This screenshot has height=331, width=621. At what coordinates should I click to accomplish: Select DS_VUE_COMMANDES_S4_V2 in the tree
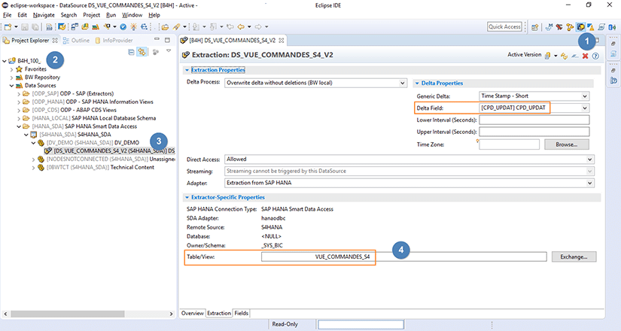click(x=110, y=151)
